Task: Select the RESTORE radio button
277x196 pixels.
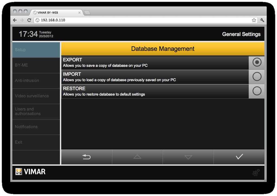Action: (257, 91)
